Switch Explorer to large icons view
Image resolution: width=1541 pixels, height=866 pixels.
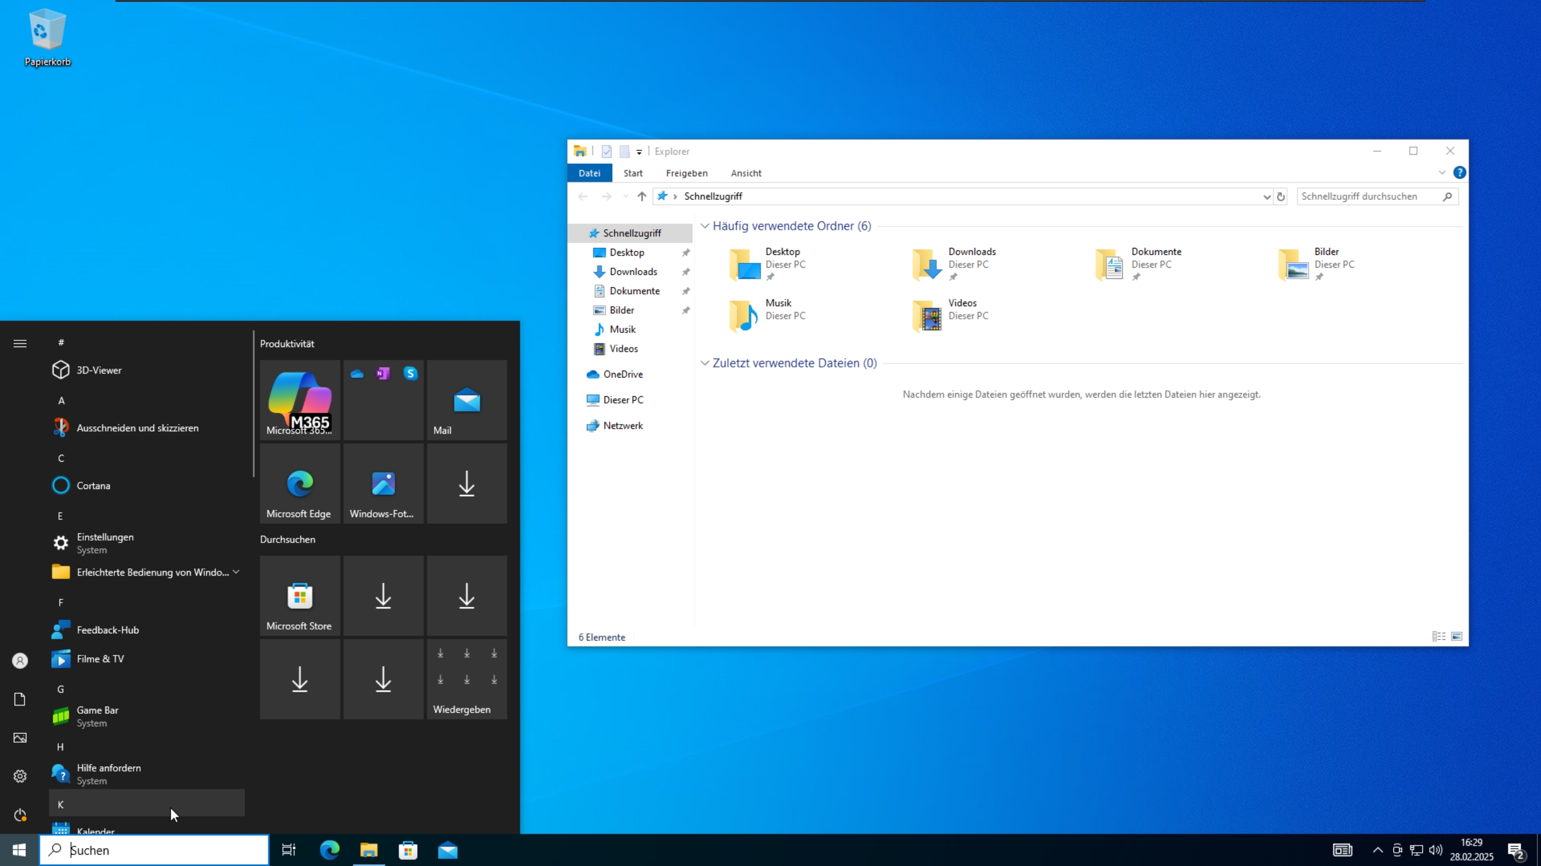pyautogui.click(x=1457, y=636)
